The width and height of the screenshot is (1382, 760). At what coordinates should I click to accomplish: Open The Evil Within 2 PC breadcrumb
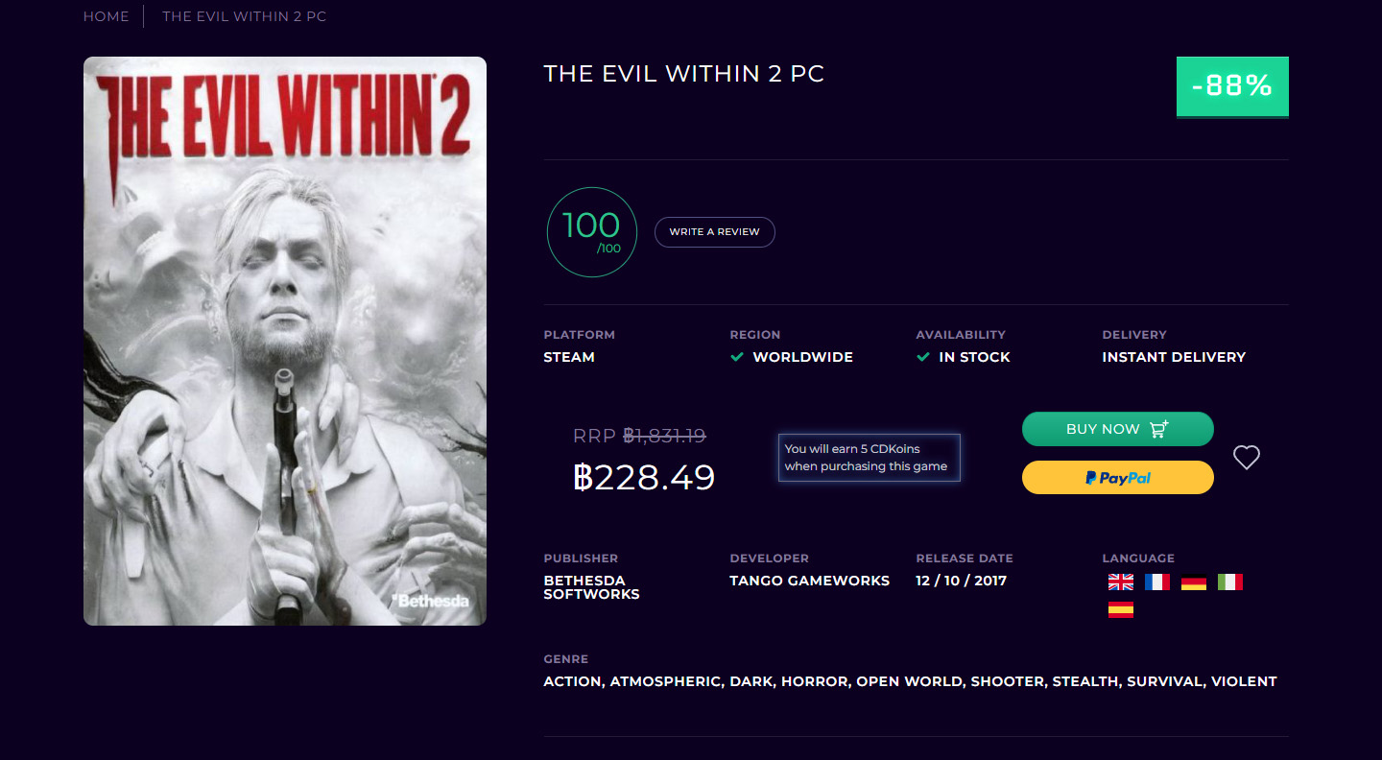(x=245, y=16)
